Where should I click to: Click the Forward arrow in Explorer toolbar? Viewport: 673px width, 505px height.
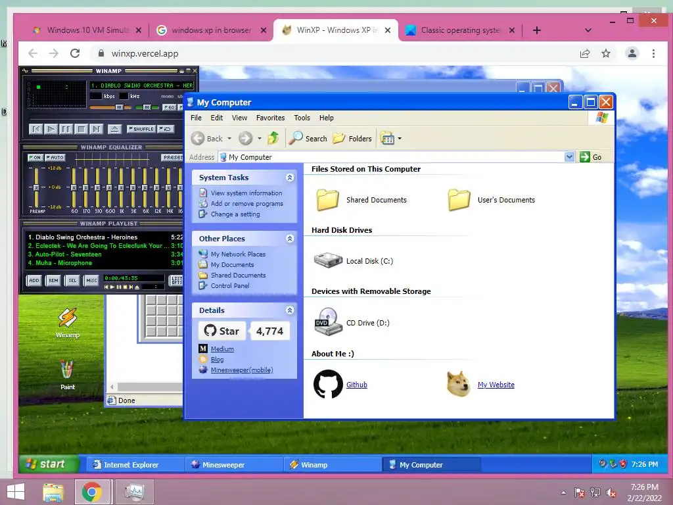246,138
